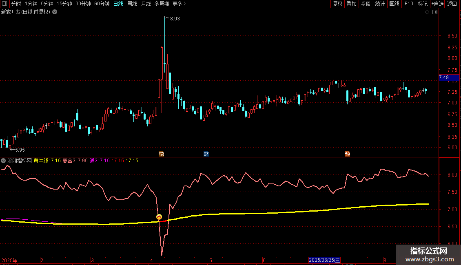
Task: Click the diamond icon in main chart corner
Action: [428, 12]
